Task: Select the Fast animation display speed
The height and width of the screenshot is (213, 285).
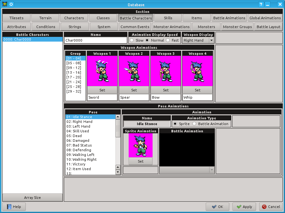Action: (168, 40)
